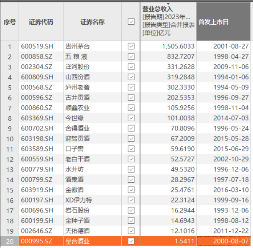This screenshot has width=253, height=248.
Task: Click security code 000596.SZ
Action: (36, 97)
